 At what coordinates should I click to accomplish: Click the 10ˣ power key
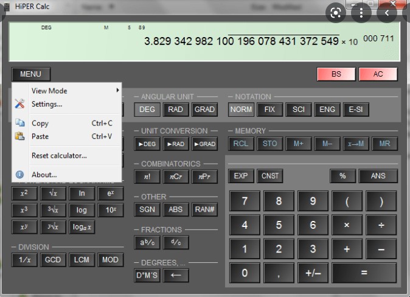click(111, 210)
